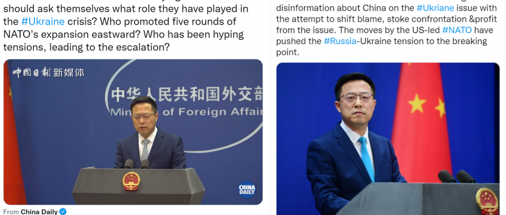The image size is (506, 215).
Task: Click the microphones in the right photo
Action: click(456, 176)
